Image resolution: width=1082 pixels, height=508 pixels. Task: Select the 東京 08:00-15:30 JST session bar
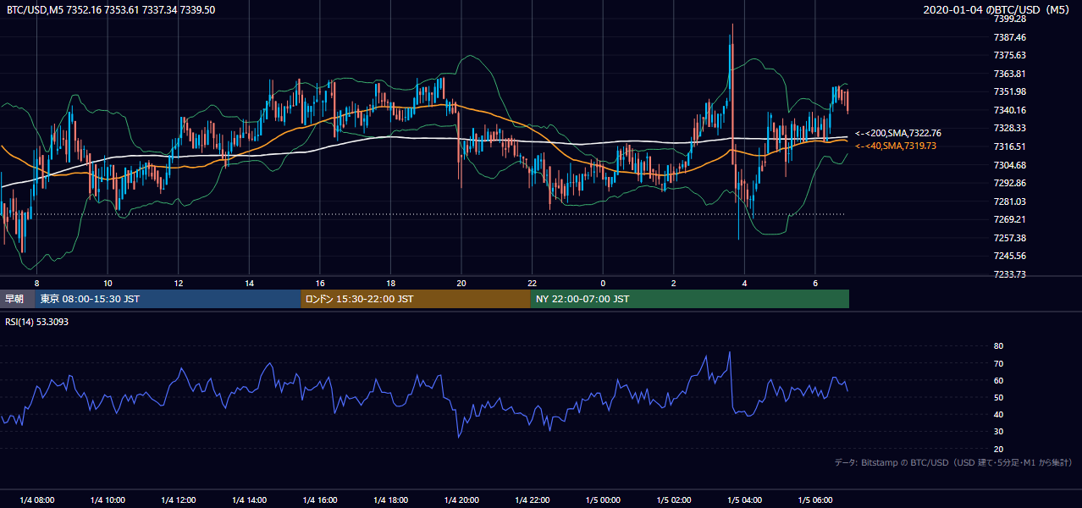(168, 299)
